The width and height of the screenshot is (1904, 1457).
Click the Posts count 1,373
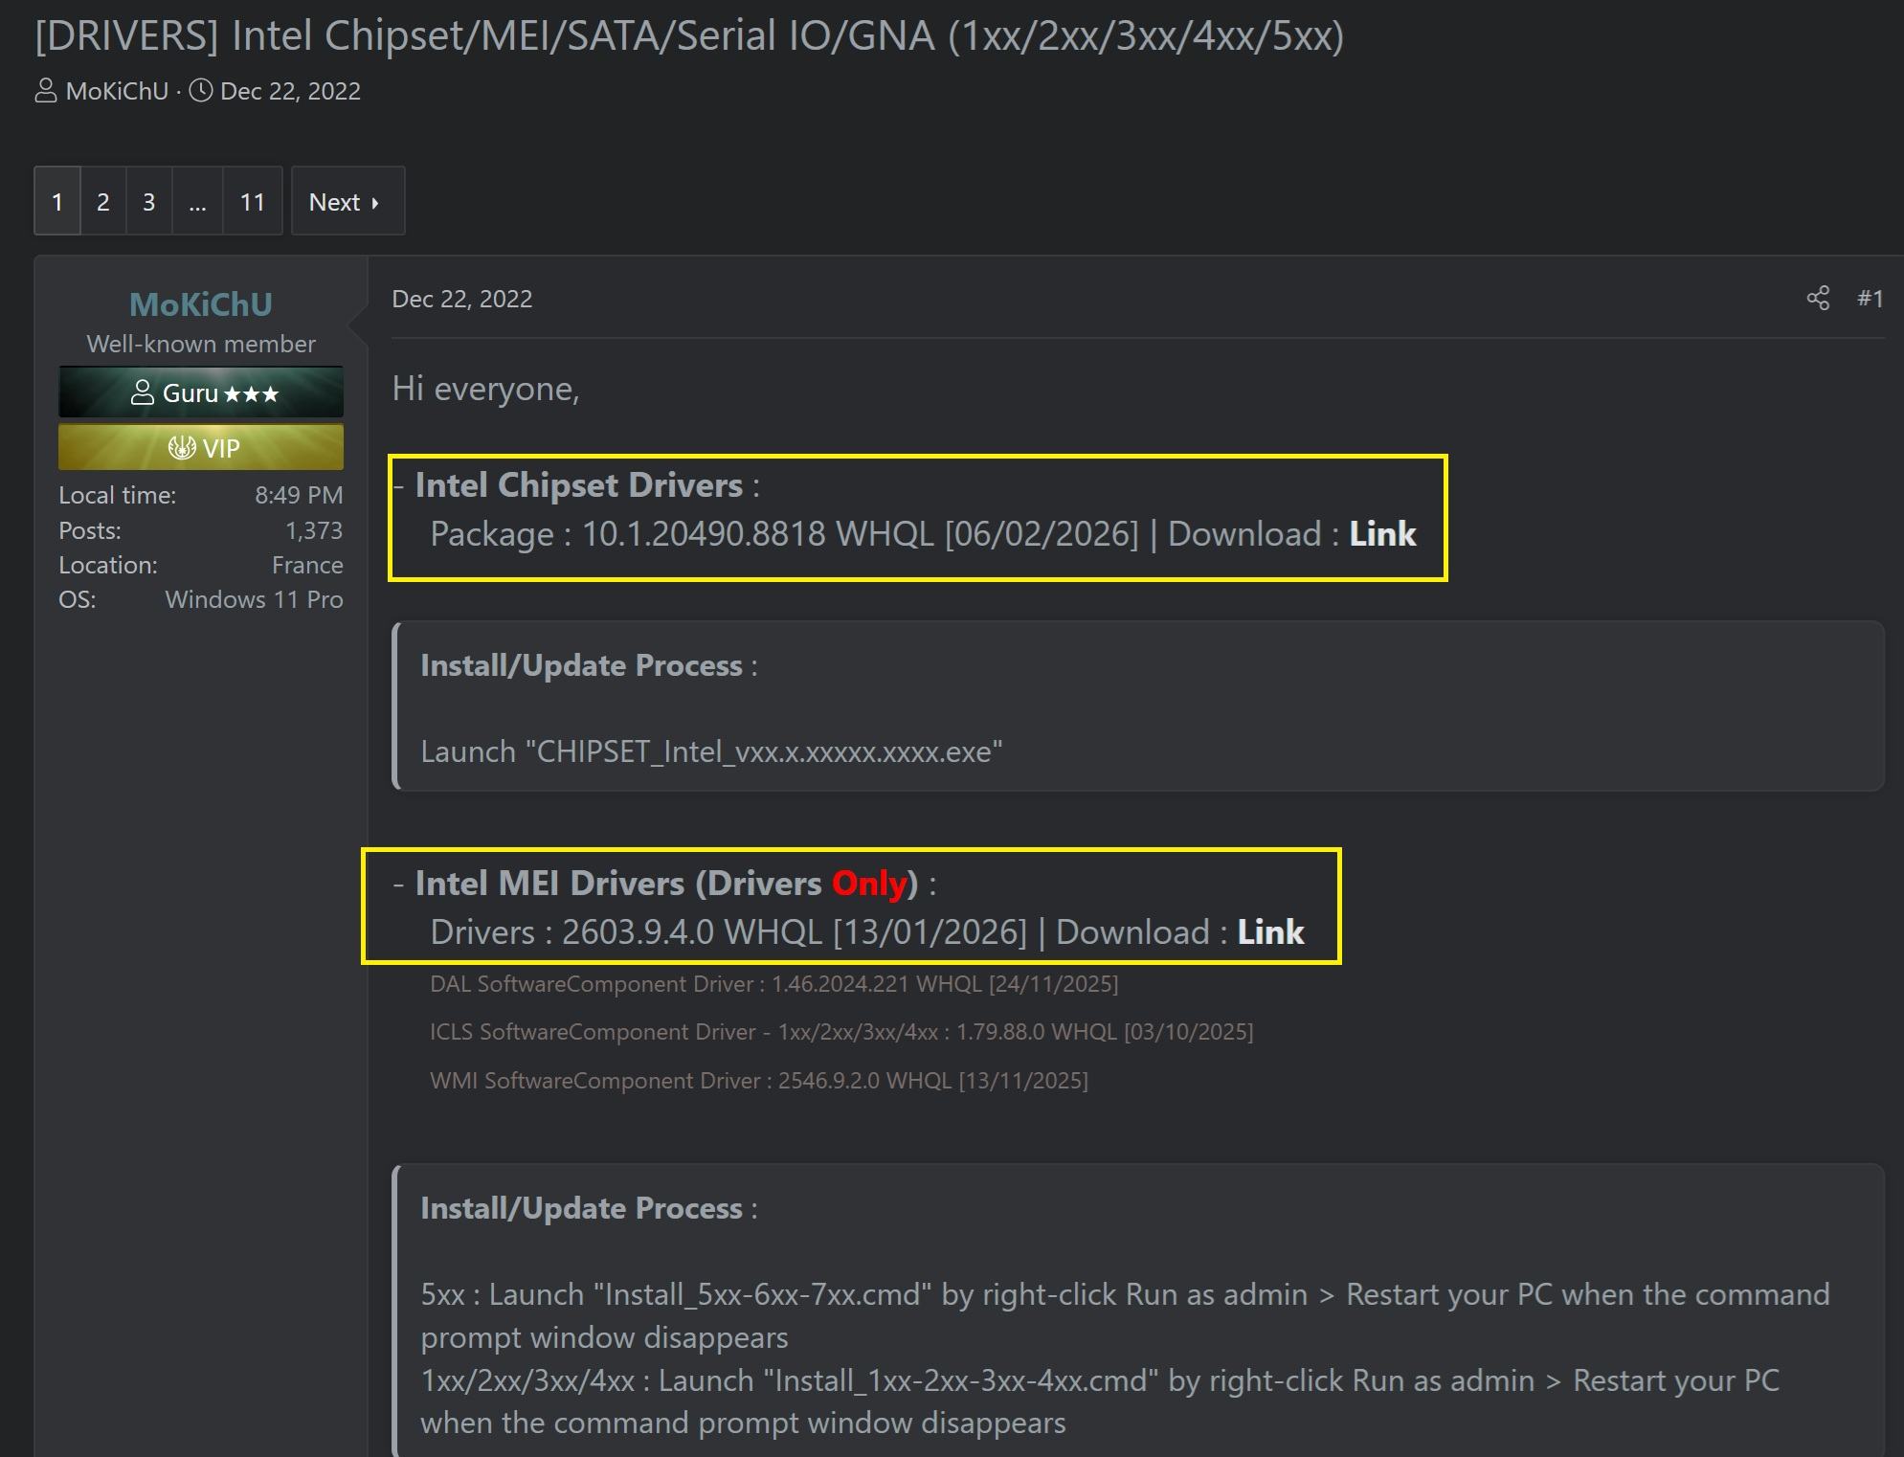(x=314, y=530)
